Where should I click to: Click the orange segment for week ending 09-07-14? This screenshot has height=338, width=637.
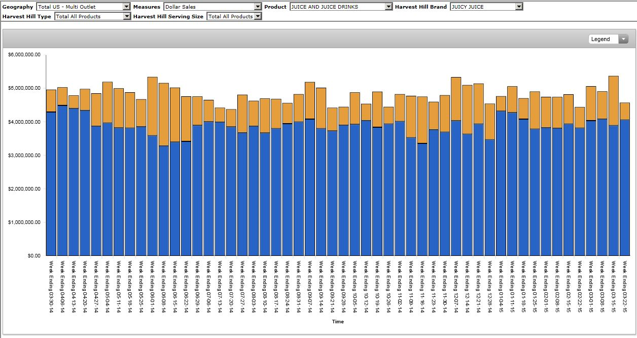[309, 100]
